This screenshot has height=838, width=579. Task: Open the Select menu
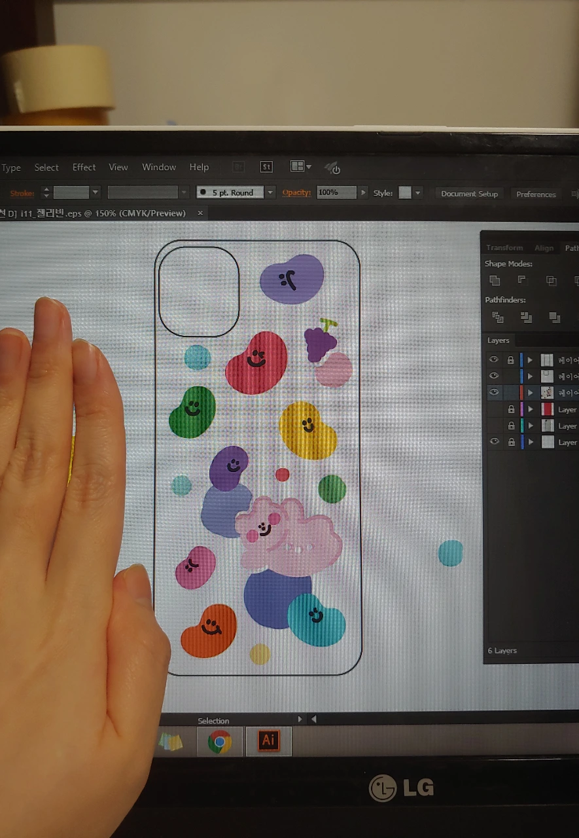click(x=46, y=168)
